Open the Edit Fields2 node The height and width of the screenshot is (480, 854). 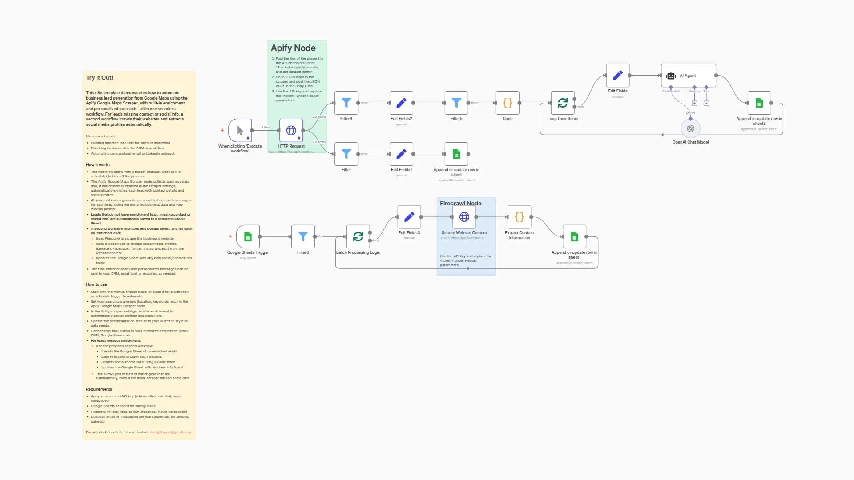click(x=401, y=103)
